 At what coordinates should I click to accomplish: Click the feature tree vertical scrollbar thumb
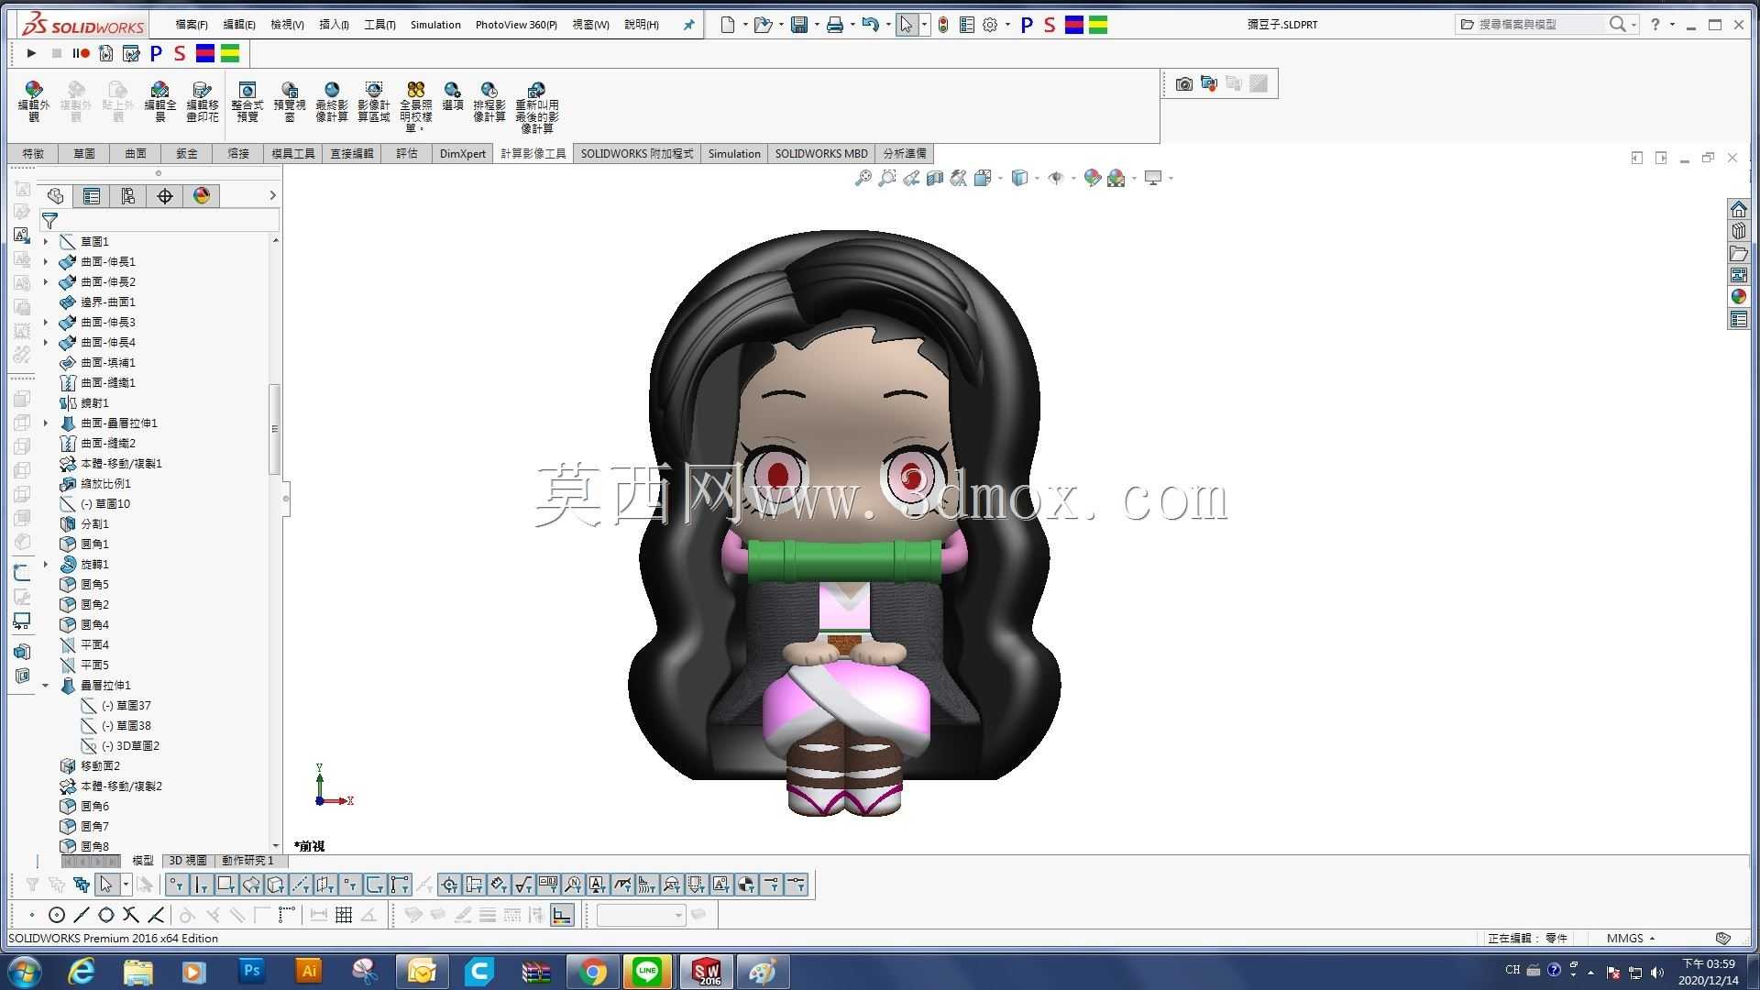(274, 429)
